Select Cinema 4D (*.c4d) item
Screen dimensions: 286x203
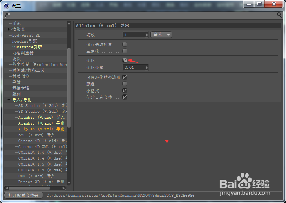click(42, 141)
